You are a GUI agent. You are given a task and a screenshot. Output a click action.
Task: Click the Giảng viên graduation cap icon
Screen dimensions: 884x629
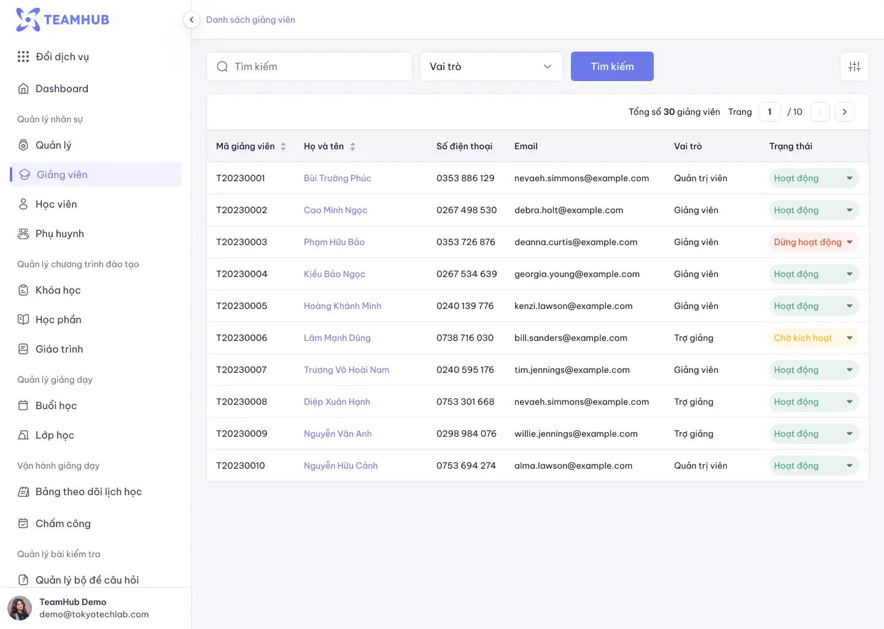(25, 174)
